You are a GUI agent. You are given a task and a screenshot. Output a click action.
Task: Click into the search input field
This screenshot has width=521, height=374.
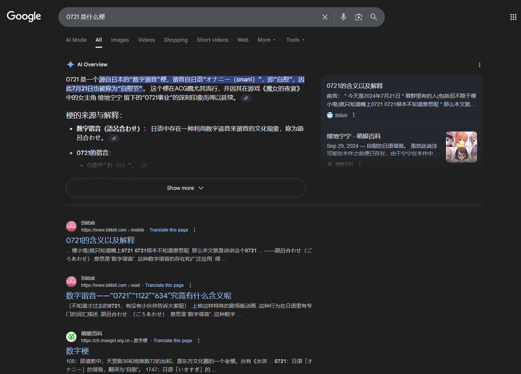coord(190,17)
